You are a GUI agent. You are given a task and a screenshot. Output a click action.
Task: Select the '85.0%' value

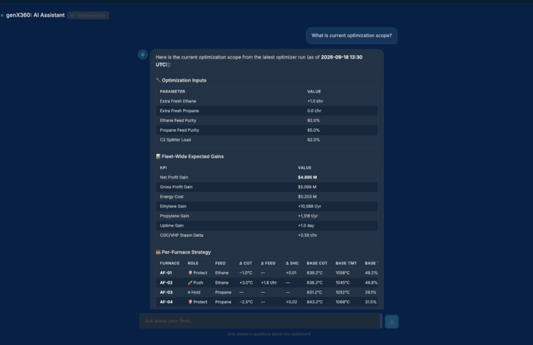coord(314,130)
